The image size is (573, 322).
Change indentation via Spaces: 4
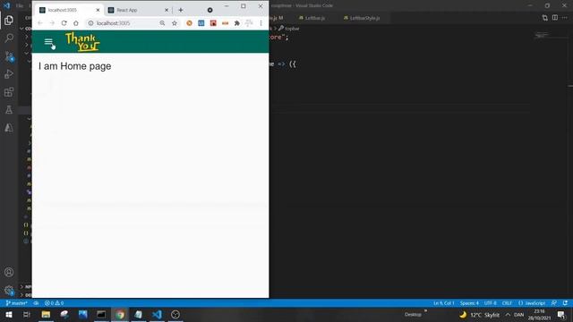point(469,303)
